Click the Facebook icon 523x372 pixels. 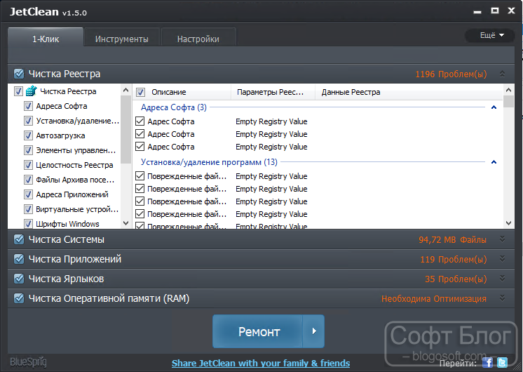click(488, 362)
